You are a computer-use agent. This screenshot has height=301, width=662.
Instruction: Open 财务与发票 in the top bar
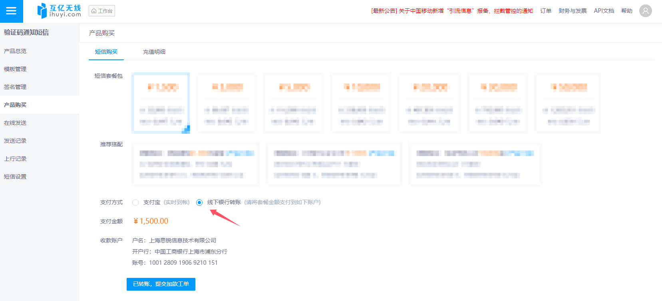point(573,11)
